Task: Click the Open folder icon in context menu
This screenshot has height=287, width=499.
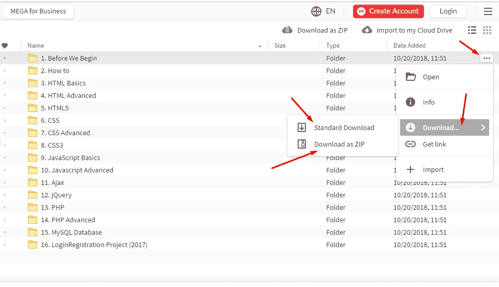Action: [410, 77]
